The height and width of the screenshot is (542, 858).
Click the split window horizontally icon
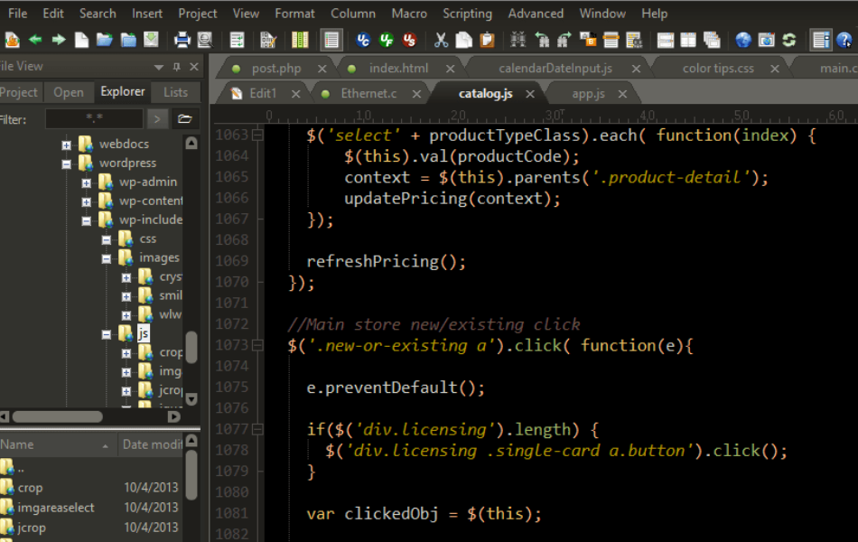tap(666, 40)
